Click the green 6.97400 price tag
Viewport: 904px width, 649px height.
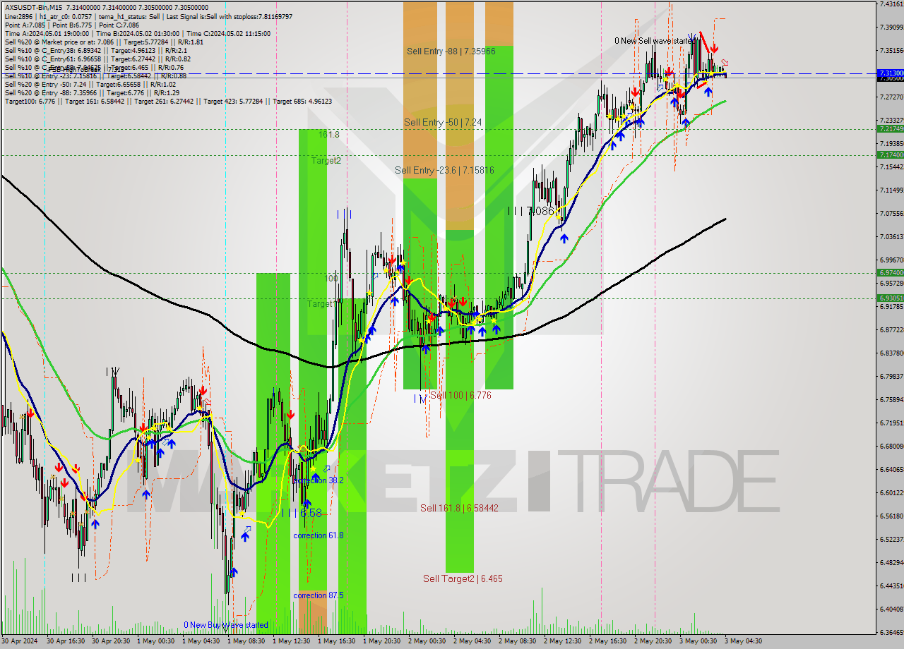pyautogui.click(x=890, y=272)
